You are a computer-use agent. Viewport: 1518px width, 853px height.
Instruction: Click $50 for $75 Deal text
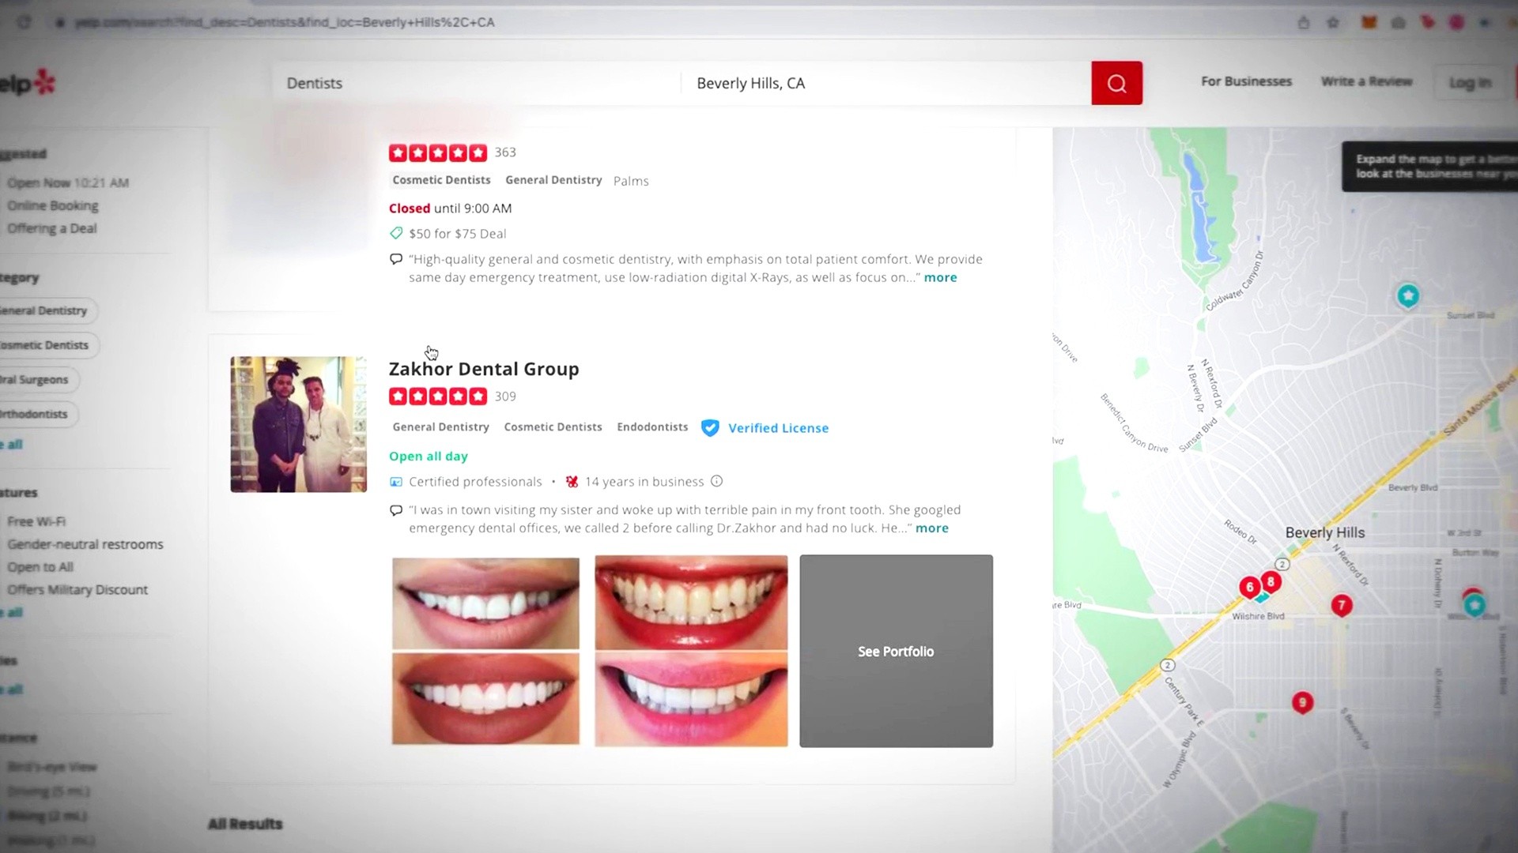457,234
